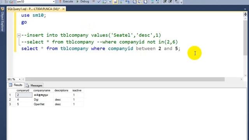Open the active documents list arrow
The image size is (249, 140).
(x=245, y=9)
